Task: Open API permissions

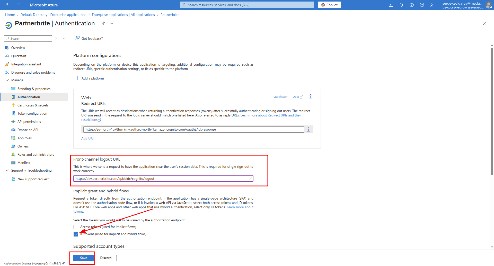Action: pos(29,122)
